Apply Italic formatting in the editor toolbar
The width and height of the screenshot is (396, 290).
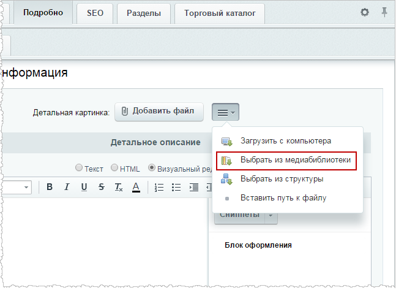click(x=67, y=187)
